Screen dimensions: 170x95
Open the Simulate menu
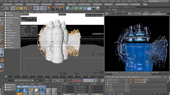pyautogui.click(x=45, y=1)
